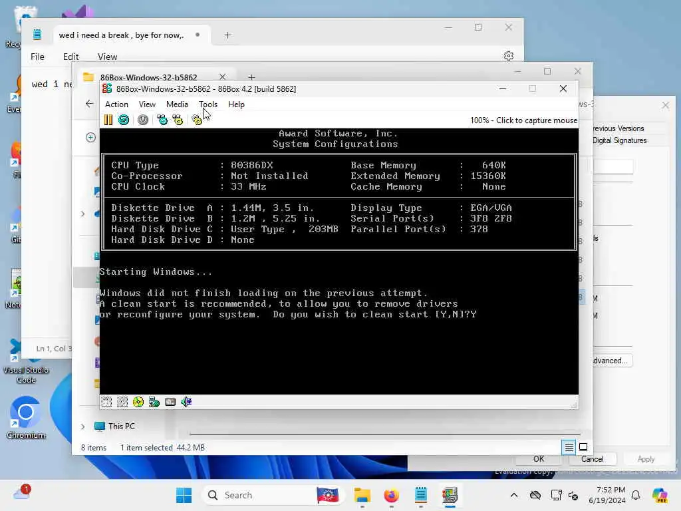Screen dimensions: 681x511
Task: Open File Explorer from taskbar
Action: coord(362,495)
